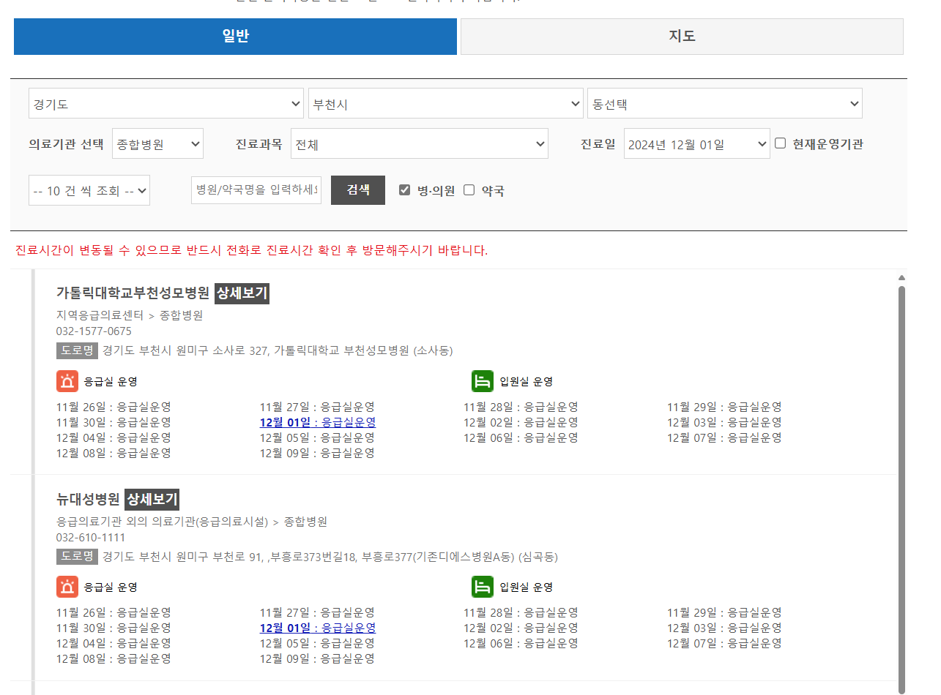Screen dimensions: 941x695
Task: Select the 일반 tab
Action: (x=235, y=36)
